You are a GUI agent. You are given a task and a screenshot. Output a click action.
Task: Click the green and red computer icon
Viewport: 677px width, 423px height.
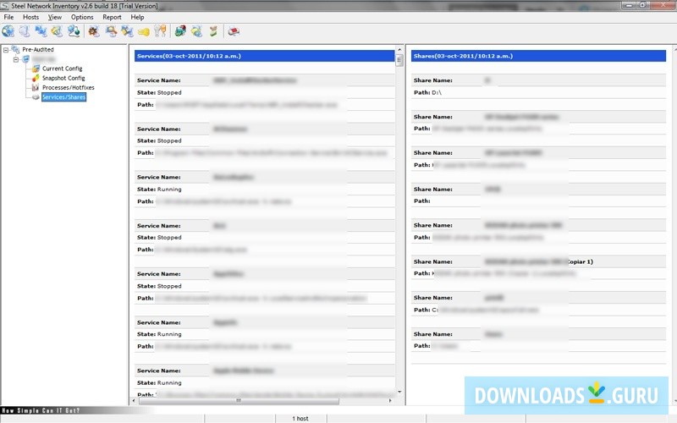pos(180,31)
